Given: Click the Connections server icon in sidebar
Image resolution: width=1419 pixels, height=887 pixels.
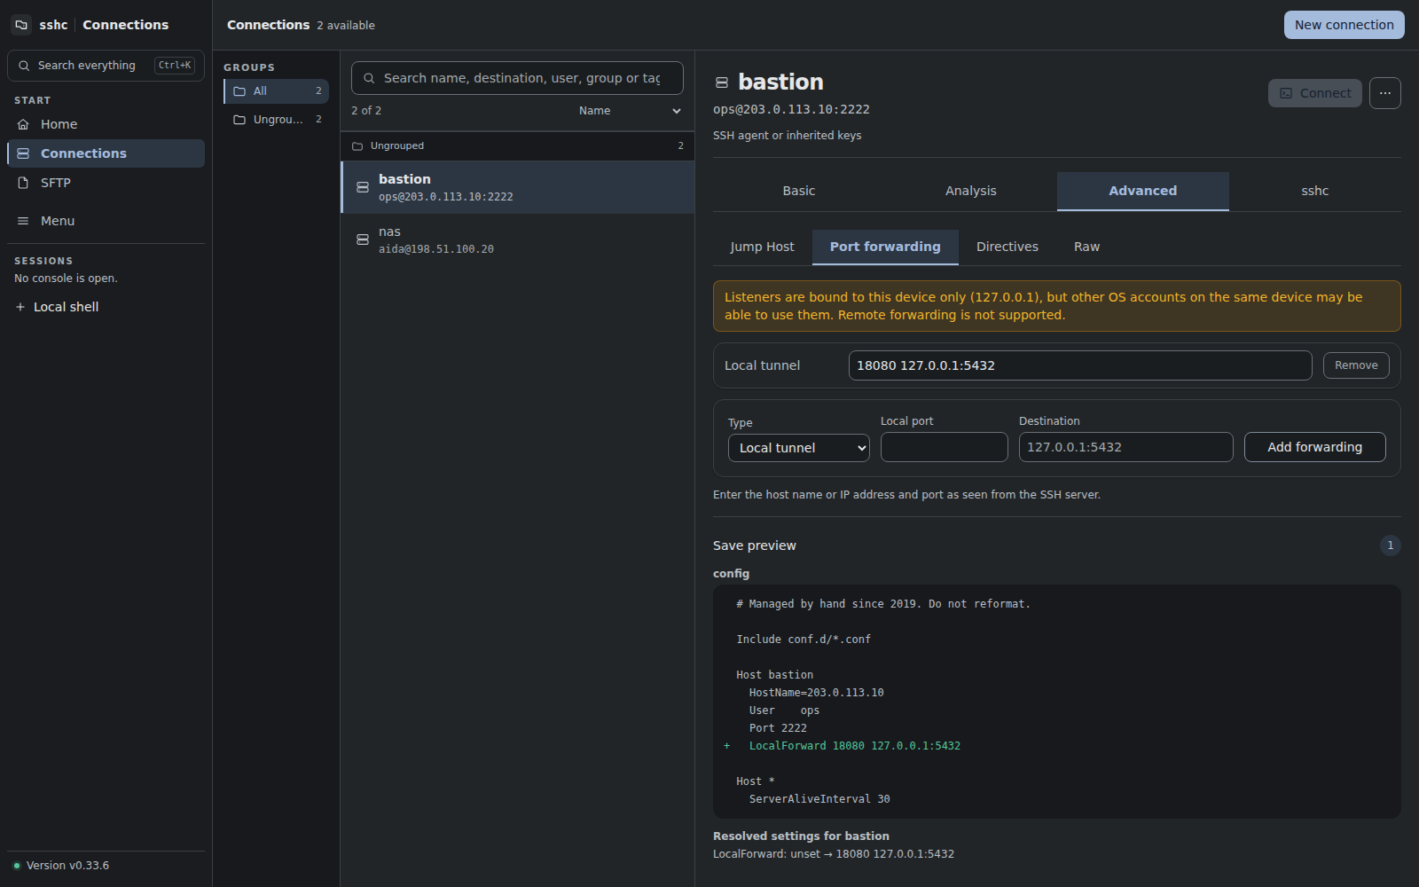Looking at the screenshot, I should pos(23,153).
